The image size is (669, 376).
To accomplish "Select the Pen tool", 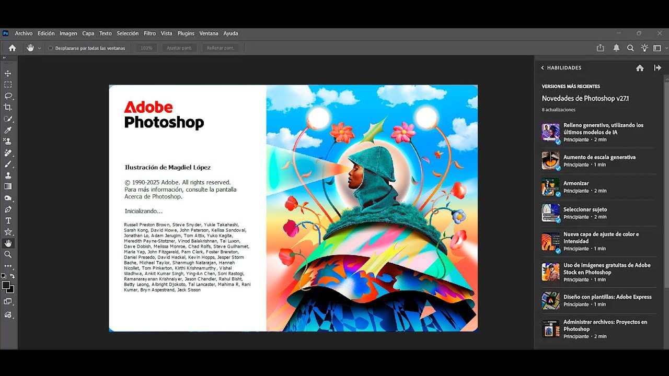I will click(x=8, y=209).
